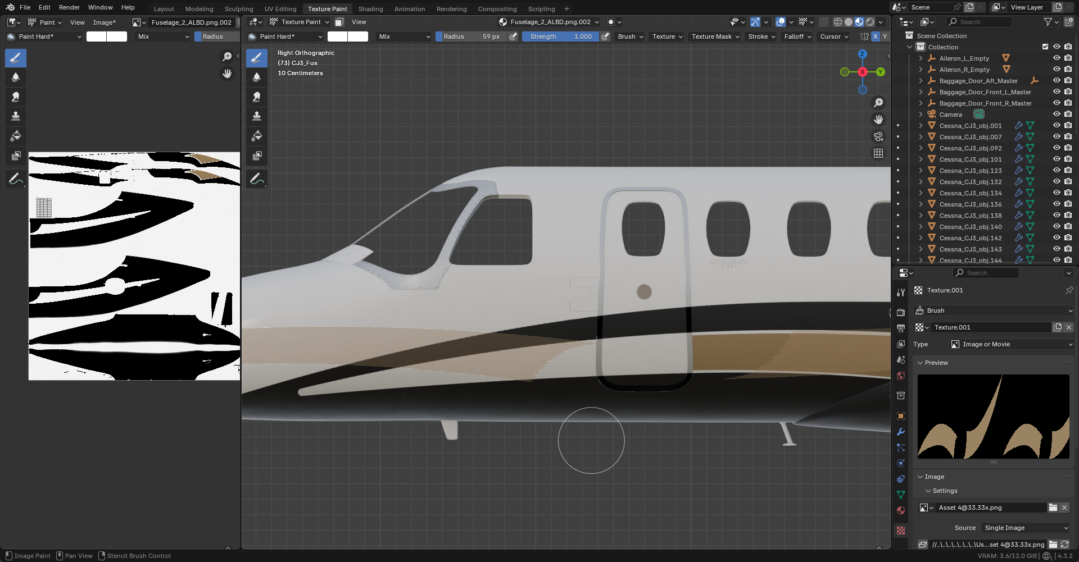Open the Stroke dropdown
Screen dimensions: 1079x562
point(761,36)
